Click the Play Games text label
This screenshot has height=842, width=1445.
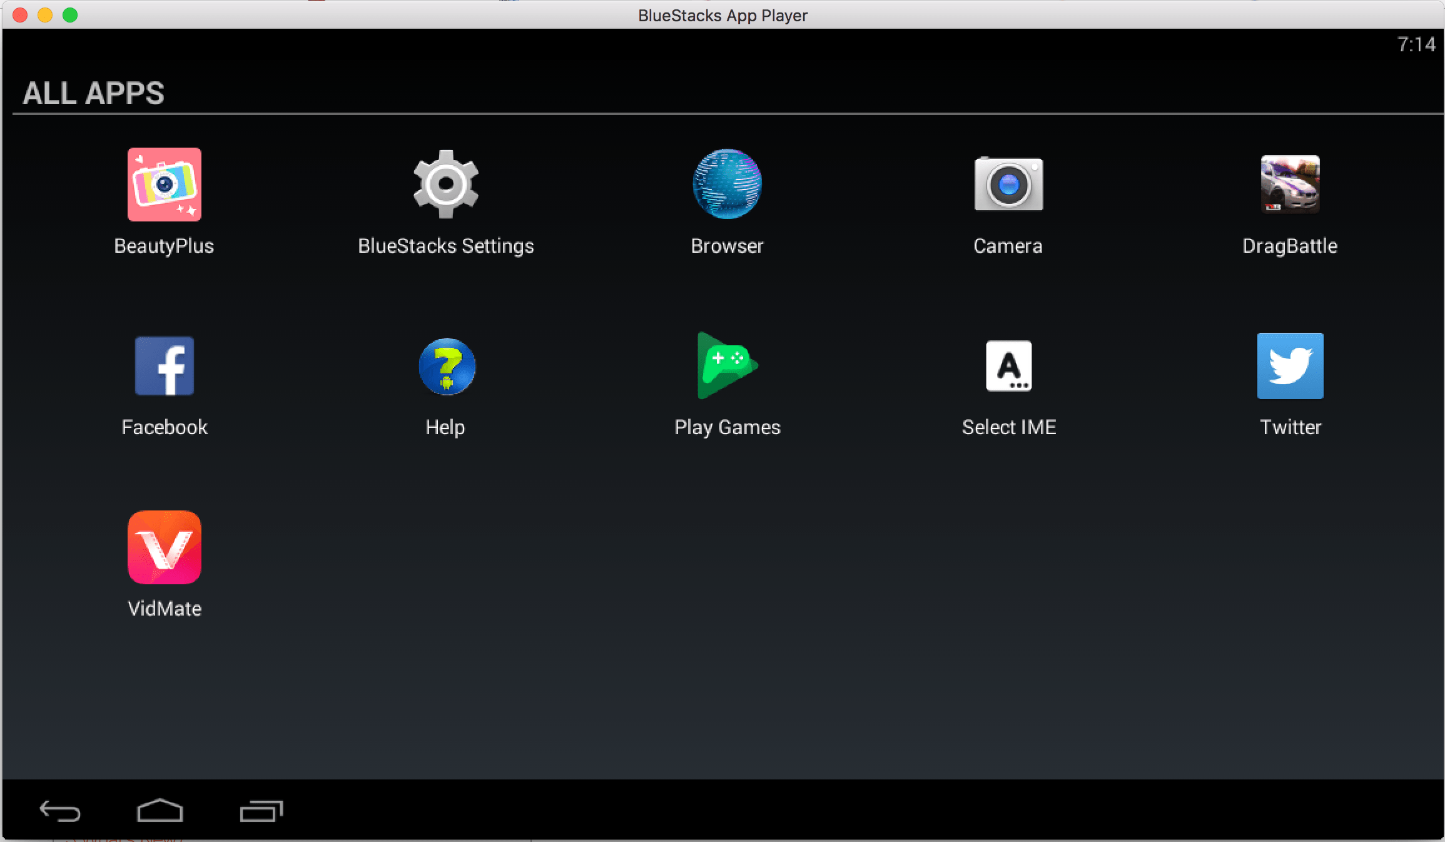[x=727, y=427]
